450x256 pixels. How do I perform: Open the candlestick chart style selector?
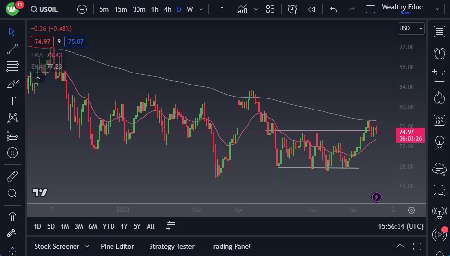tap(220, 9)
